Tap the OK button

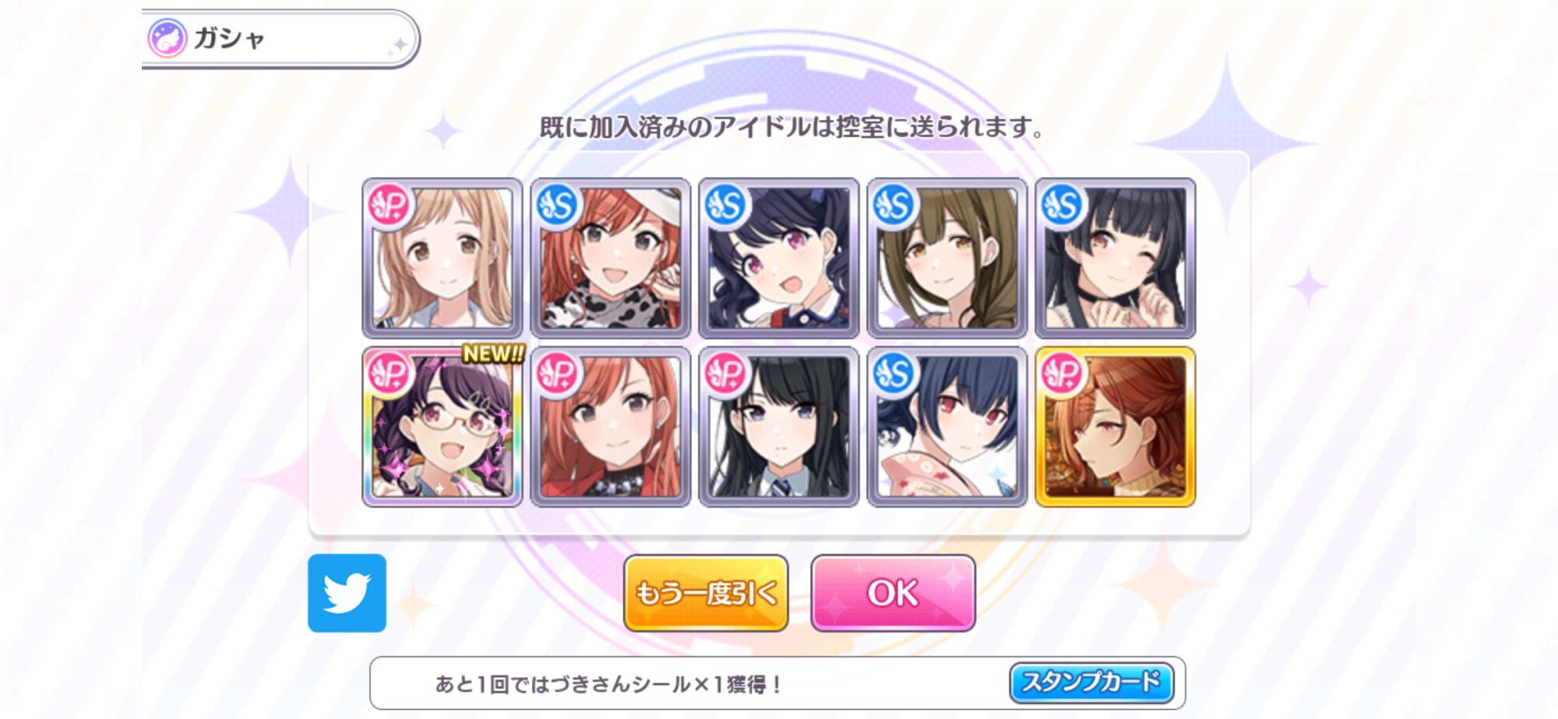click(893, 593)
